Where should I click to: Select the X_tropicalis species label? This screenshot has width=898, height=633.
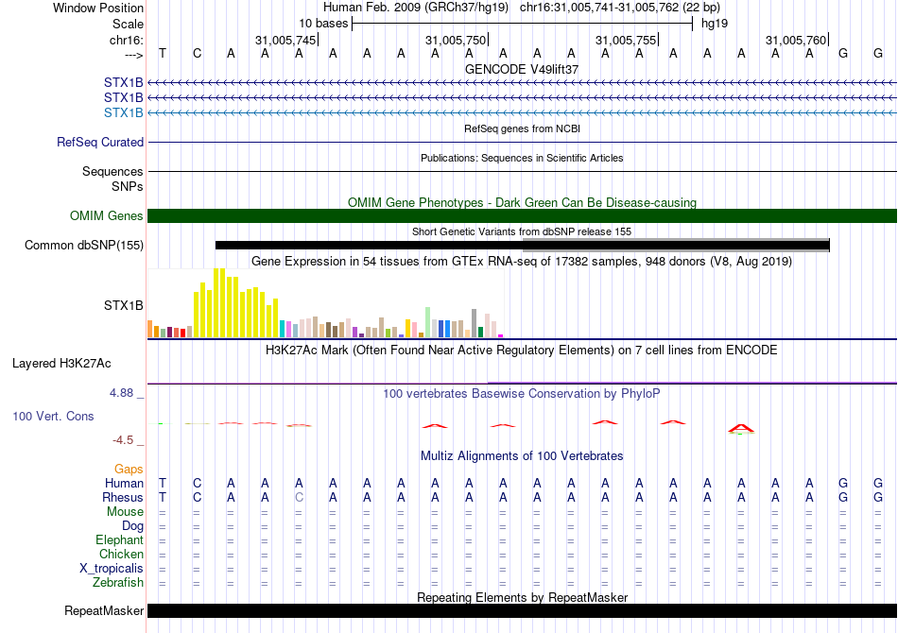tap(112, 569)
